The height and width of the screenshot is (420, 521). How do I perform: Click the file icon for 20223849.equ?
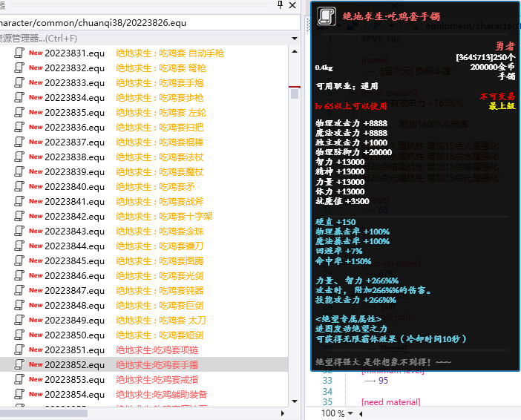click(x=19, y=321)
